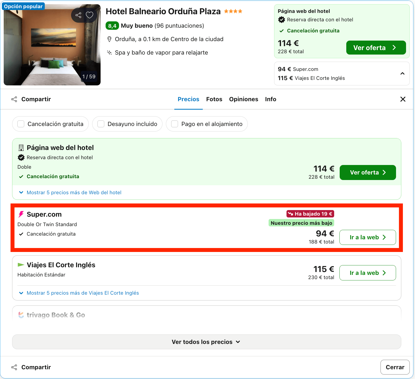The image size is (415, 379).
Task: Open the hotel room photo thumbnail
Action: (x=52, y=45)
